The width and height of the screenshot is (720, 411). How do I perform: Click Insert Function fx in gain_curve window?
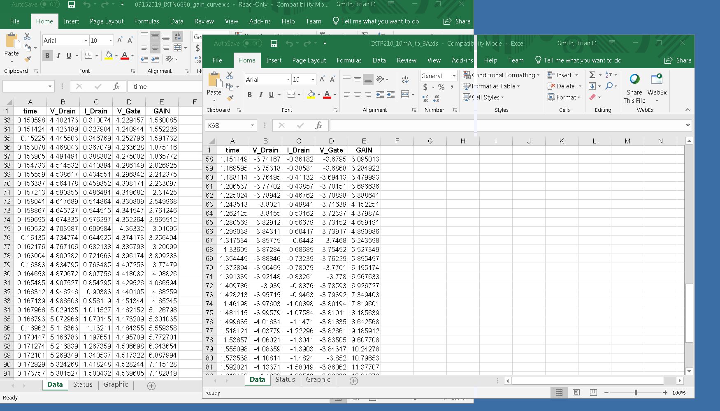[116, 86]
